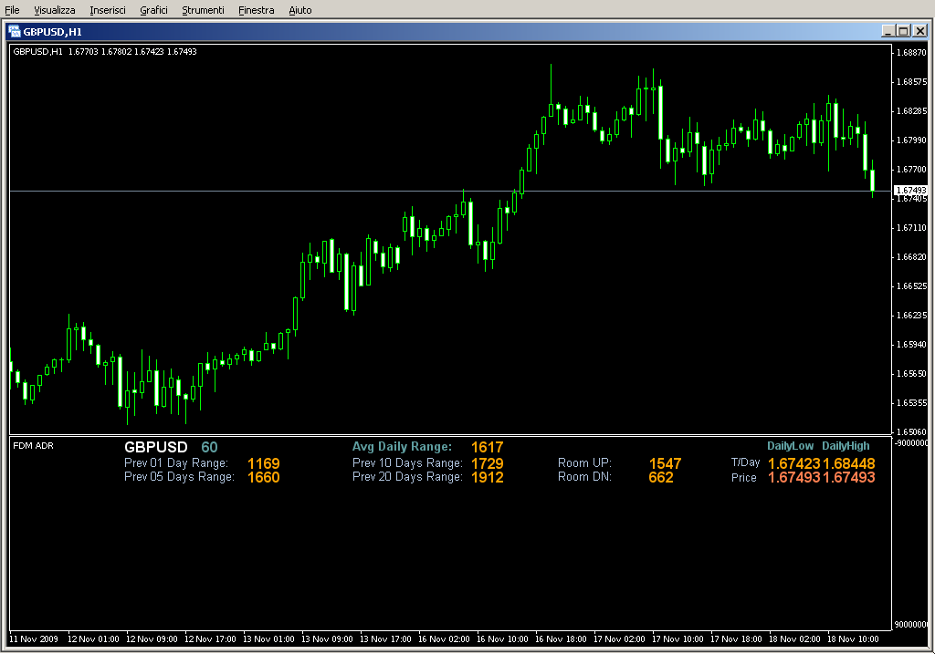Viewport: 935px width, 654px height.
Task: Click the Avg Daily Range label
Action: [402, 447]
